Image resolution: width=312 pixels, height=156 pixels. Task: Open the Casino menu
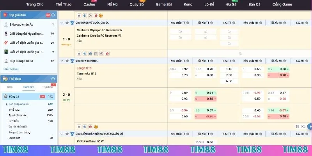89,5
